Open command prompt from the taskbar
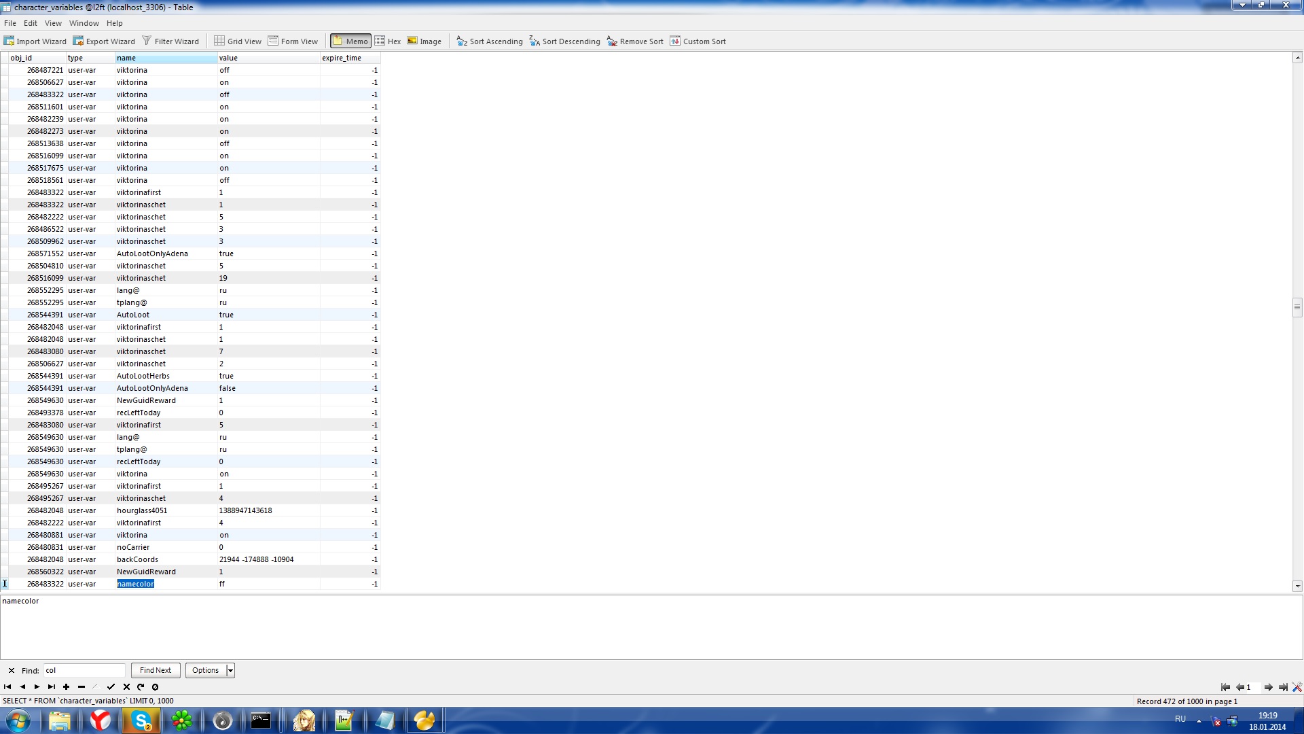 (261, 720)
